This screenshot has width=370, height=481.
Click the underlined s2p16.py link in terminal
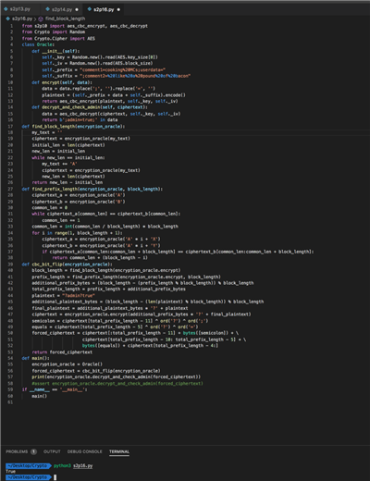pyautogui.click(x=83, y=465)
